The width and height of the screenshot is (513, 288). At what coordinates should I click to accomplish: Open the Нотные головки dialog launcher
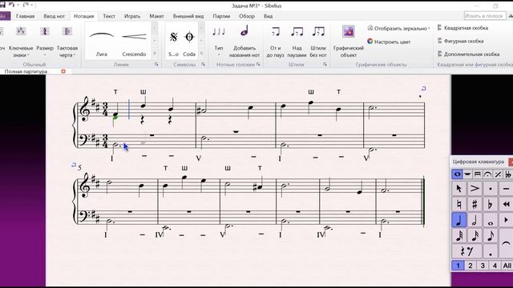click(x=258, y=65)
